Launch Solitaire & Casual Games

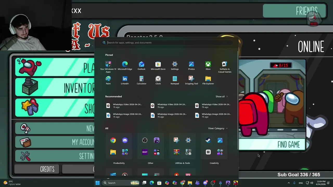point(225,67)
